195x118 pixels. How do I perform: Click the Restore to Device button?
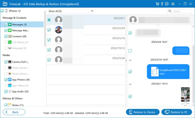click(x=142, y=112)
